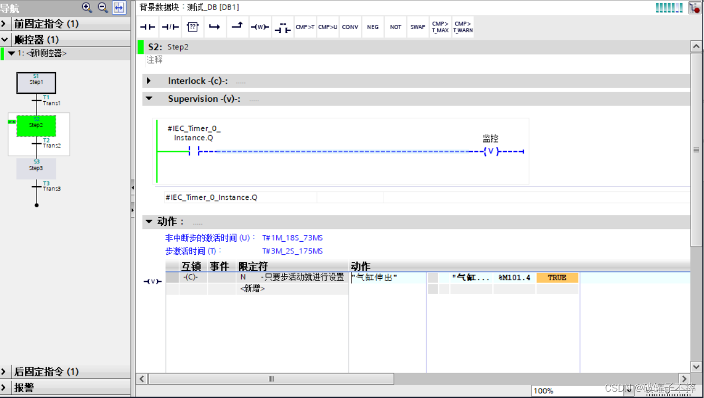This screenshot has width=704, height=398.
Task: Click the T#3M_2S_175MS time value
Action: 293,251
